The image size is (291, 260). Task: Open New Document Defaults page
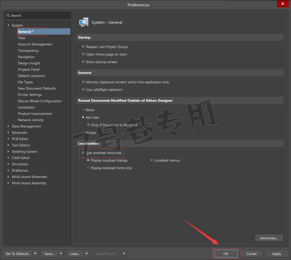click(x=37, y=88)
